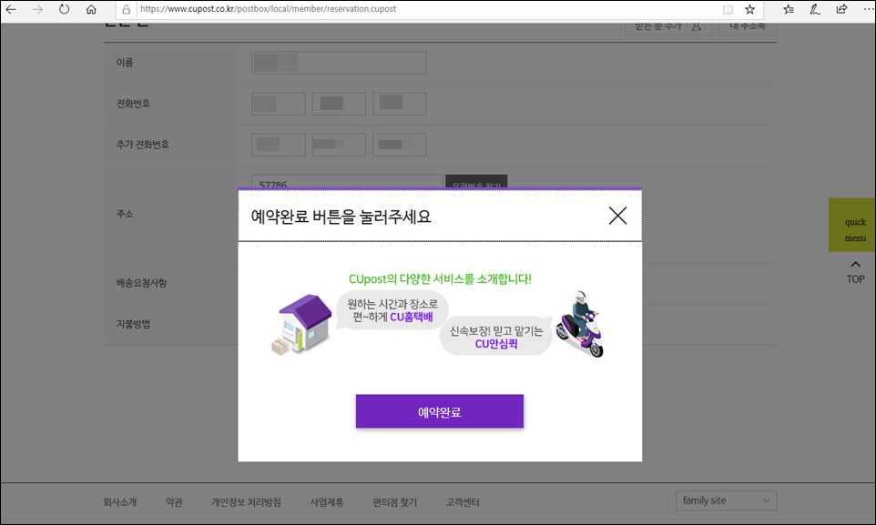The width and height of the screenshot is (876, 525).
Task: Click the person icon beside 받는 분 추가
Action: (698, 26)
